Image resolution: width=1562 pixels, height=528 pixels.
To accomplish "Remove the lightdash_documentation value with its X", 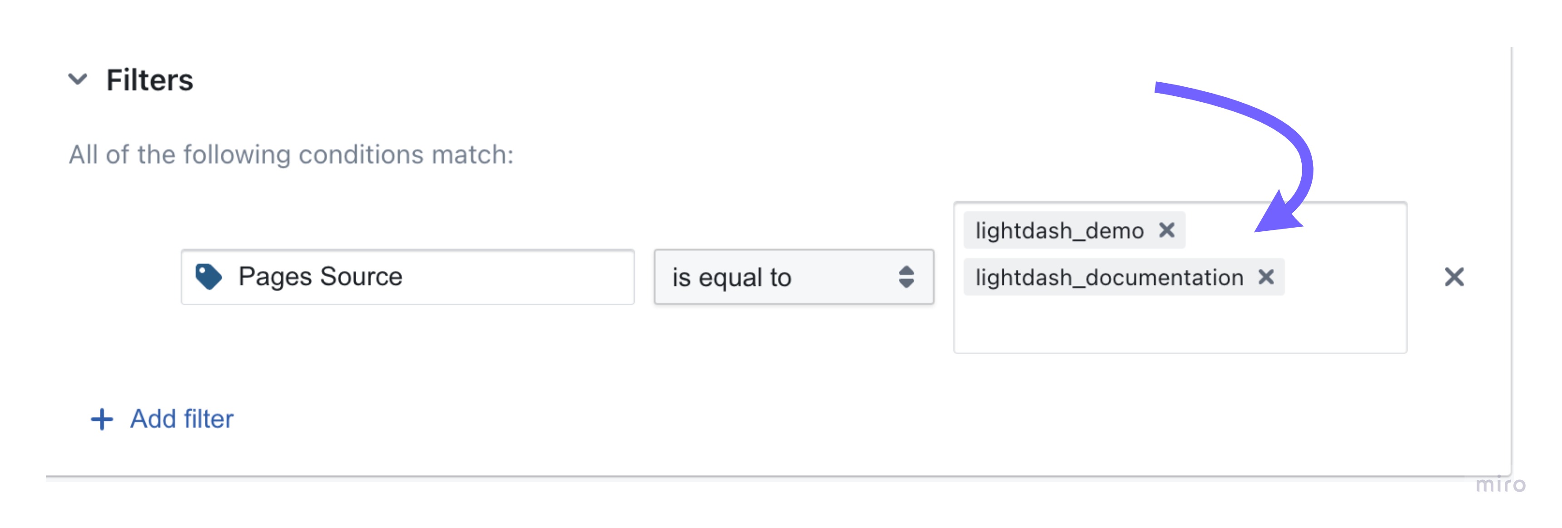I will pyautogui.click(x=1265, y=277).
